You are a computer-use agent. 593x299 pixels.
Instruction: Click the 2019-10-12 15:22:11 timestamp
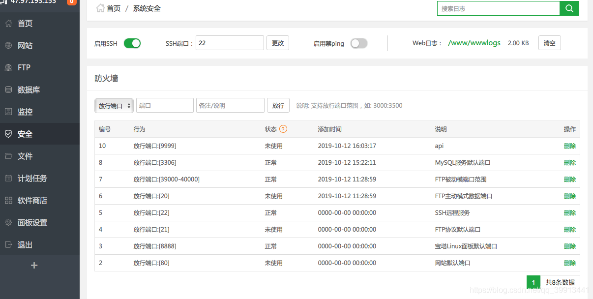(347, 163)
